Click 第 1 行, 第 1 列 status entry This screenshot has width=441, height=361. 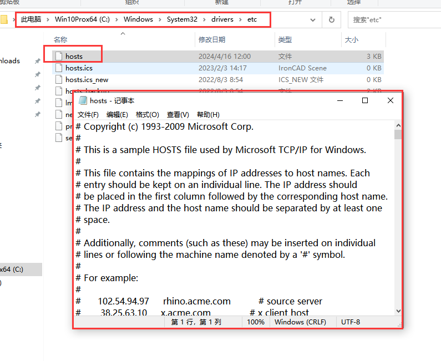click(196, 322)
